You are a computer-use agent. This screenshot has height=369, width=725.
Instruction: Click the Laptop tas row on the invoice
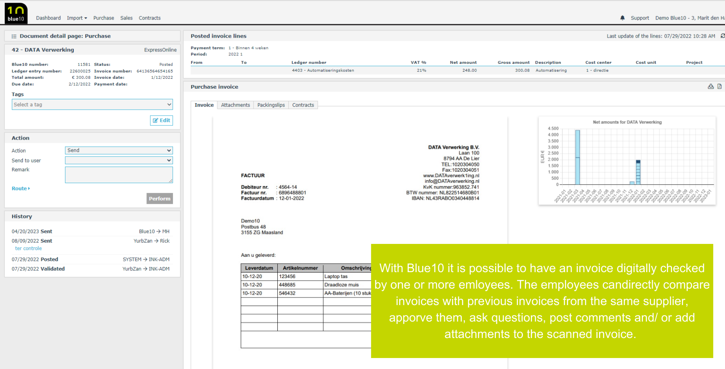click(x=306, y=276)
